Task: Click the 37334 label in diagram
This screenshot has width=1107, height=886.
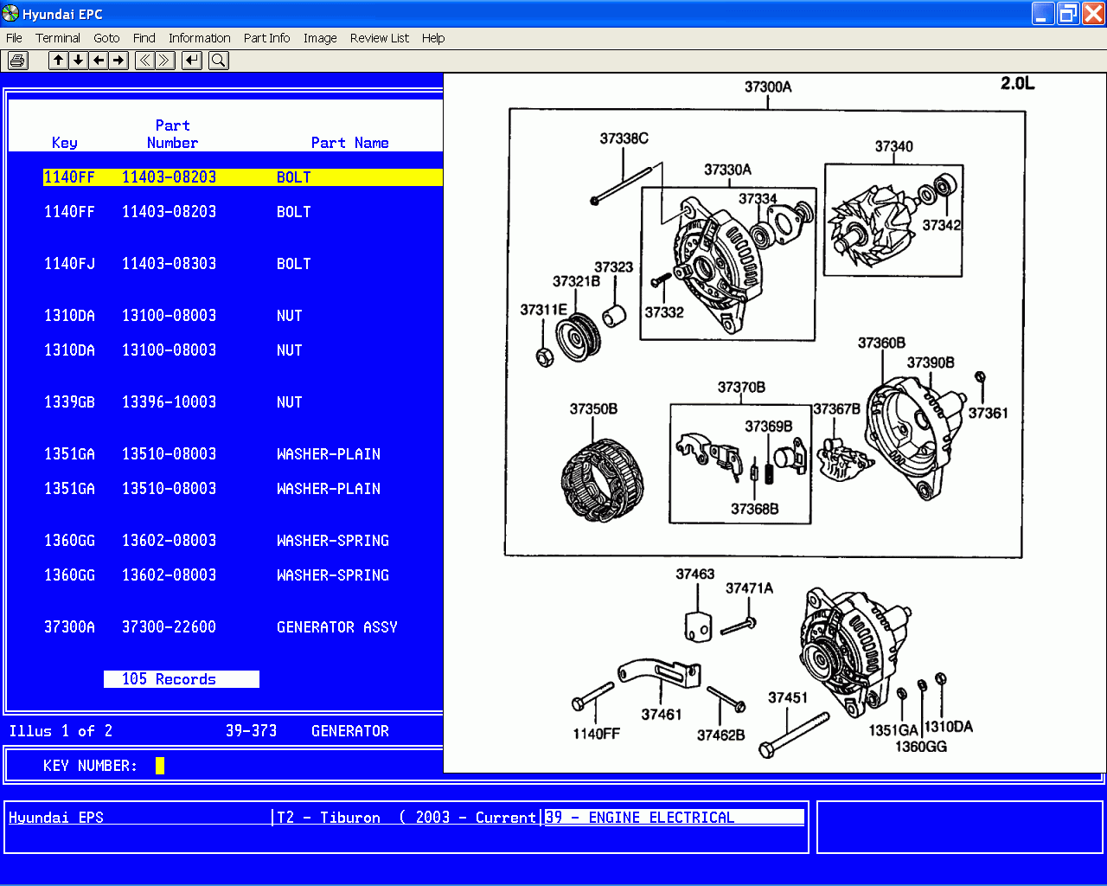Action: tap(758, 199)
